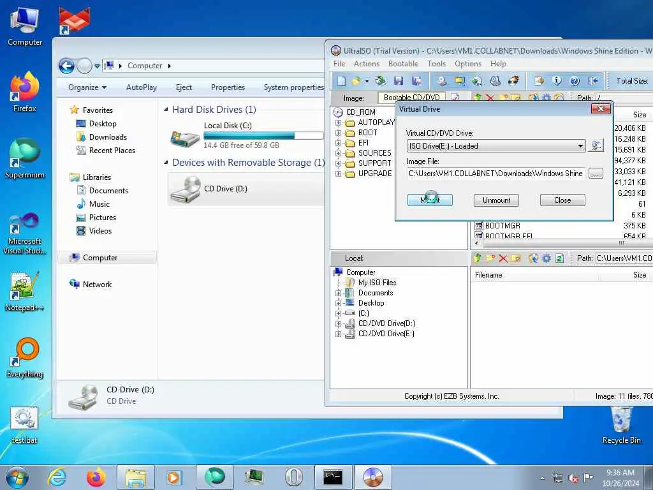Screen dimensions: 653x490
Task: Expand the SOURCES folder in image tree
Action: point(338,153)
